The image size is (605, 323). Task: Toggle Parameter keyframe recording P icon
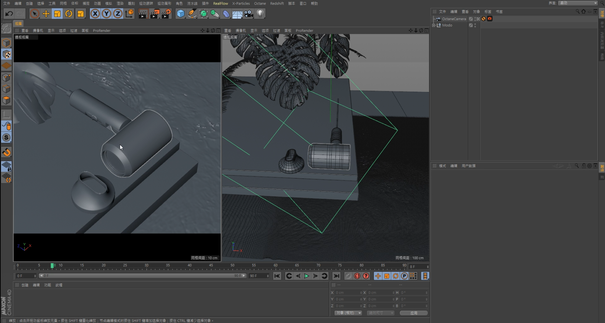404,276
